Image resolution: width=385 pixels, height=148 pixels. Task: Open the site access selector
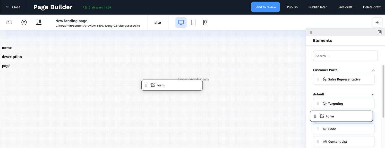pos(158,23)
